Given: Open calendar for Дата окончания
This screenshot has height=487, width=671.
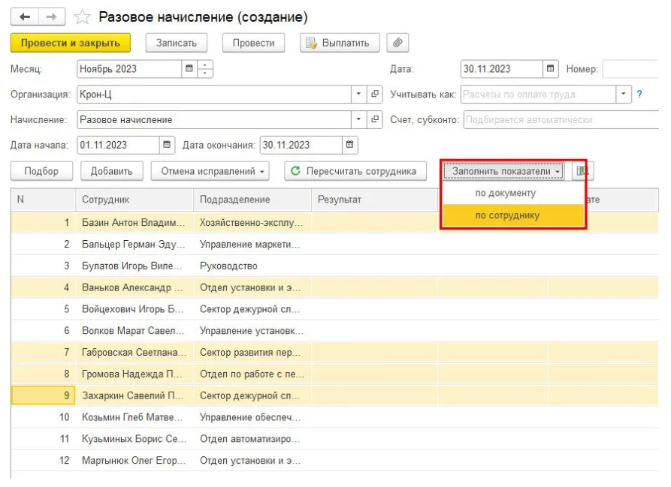Looking at the screenshot, I should (349, 145).
